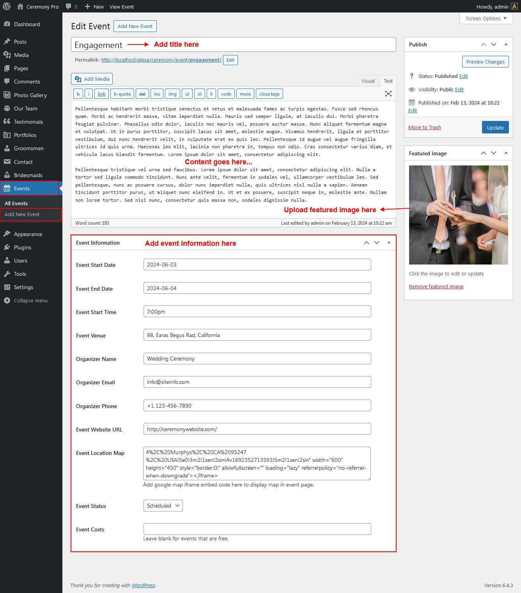Click the Events calendar icon
Viewport: 521px width, 593px height.
click(x=7, y=188)
